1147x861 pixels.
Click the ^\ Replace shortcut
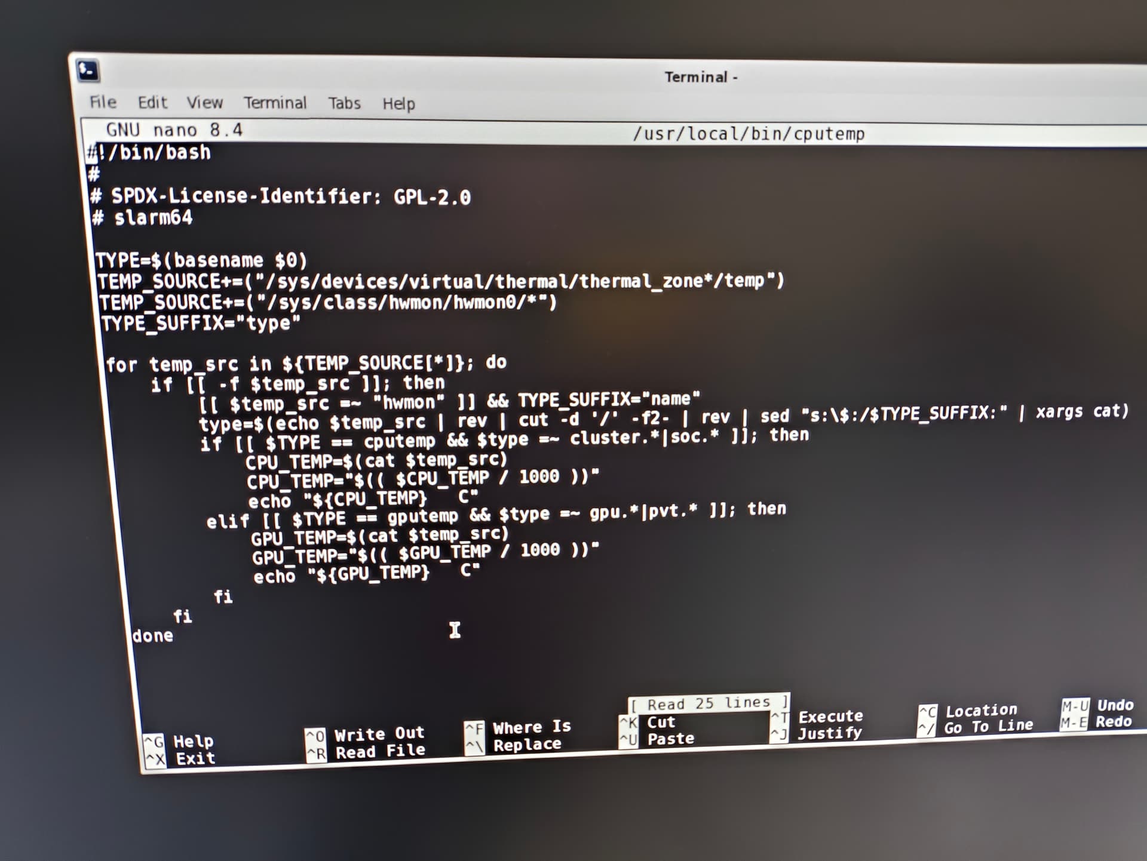(514, 745)
